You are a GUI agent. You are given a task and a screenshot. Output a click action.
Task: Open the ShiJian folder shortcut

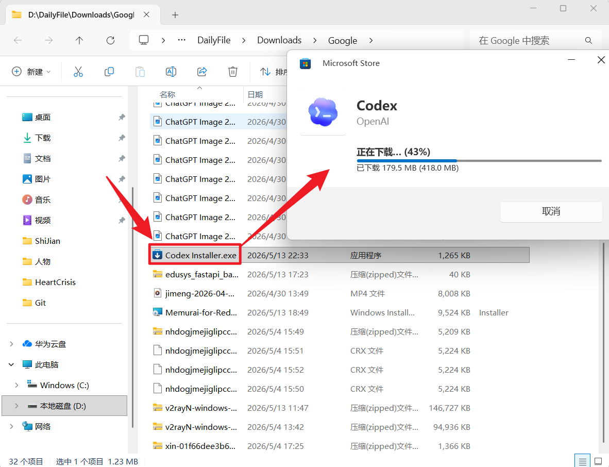47,241
